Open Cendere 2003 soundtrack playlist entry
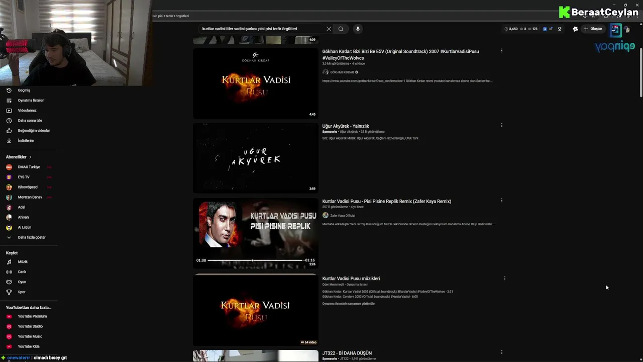This screenshot has height=362, width=643. (x=370, y=297)
